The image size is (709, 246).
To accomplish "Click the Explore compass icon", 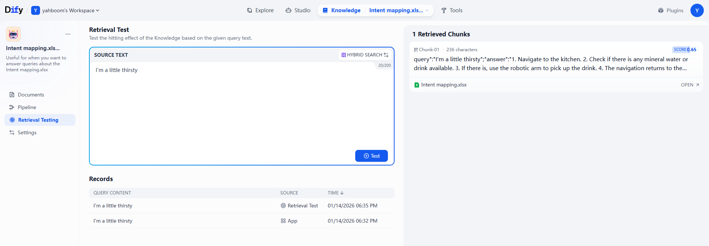I will point(250,10).
